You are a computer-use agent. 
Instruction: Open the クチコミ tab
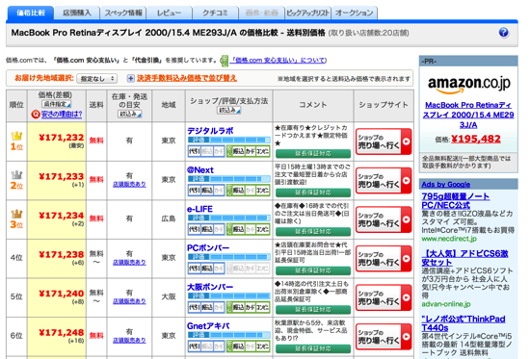(215, 13)
